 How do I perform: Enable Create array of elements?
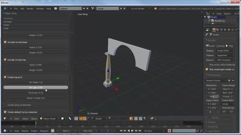coord(5,105)
